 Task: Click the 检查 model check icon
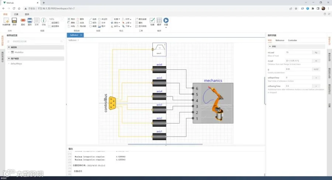point(152,21)
